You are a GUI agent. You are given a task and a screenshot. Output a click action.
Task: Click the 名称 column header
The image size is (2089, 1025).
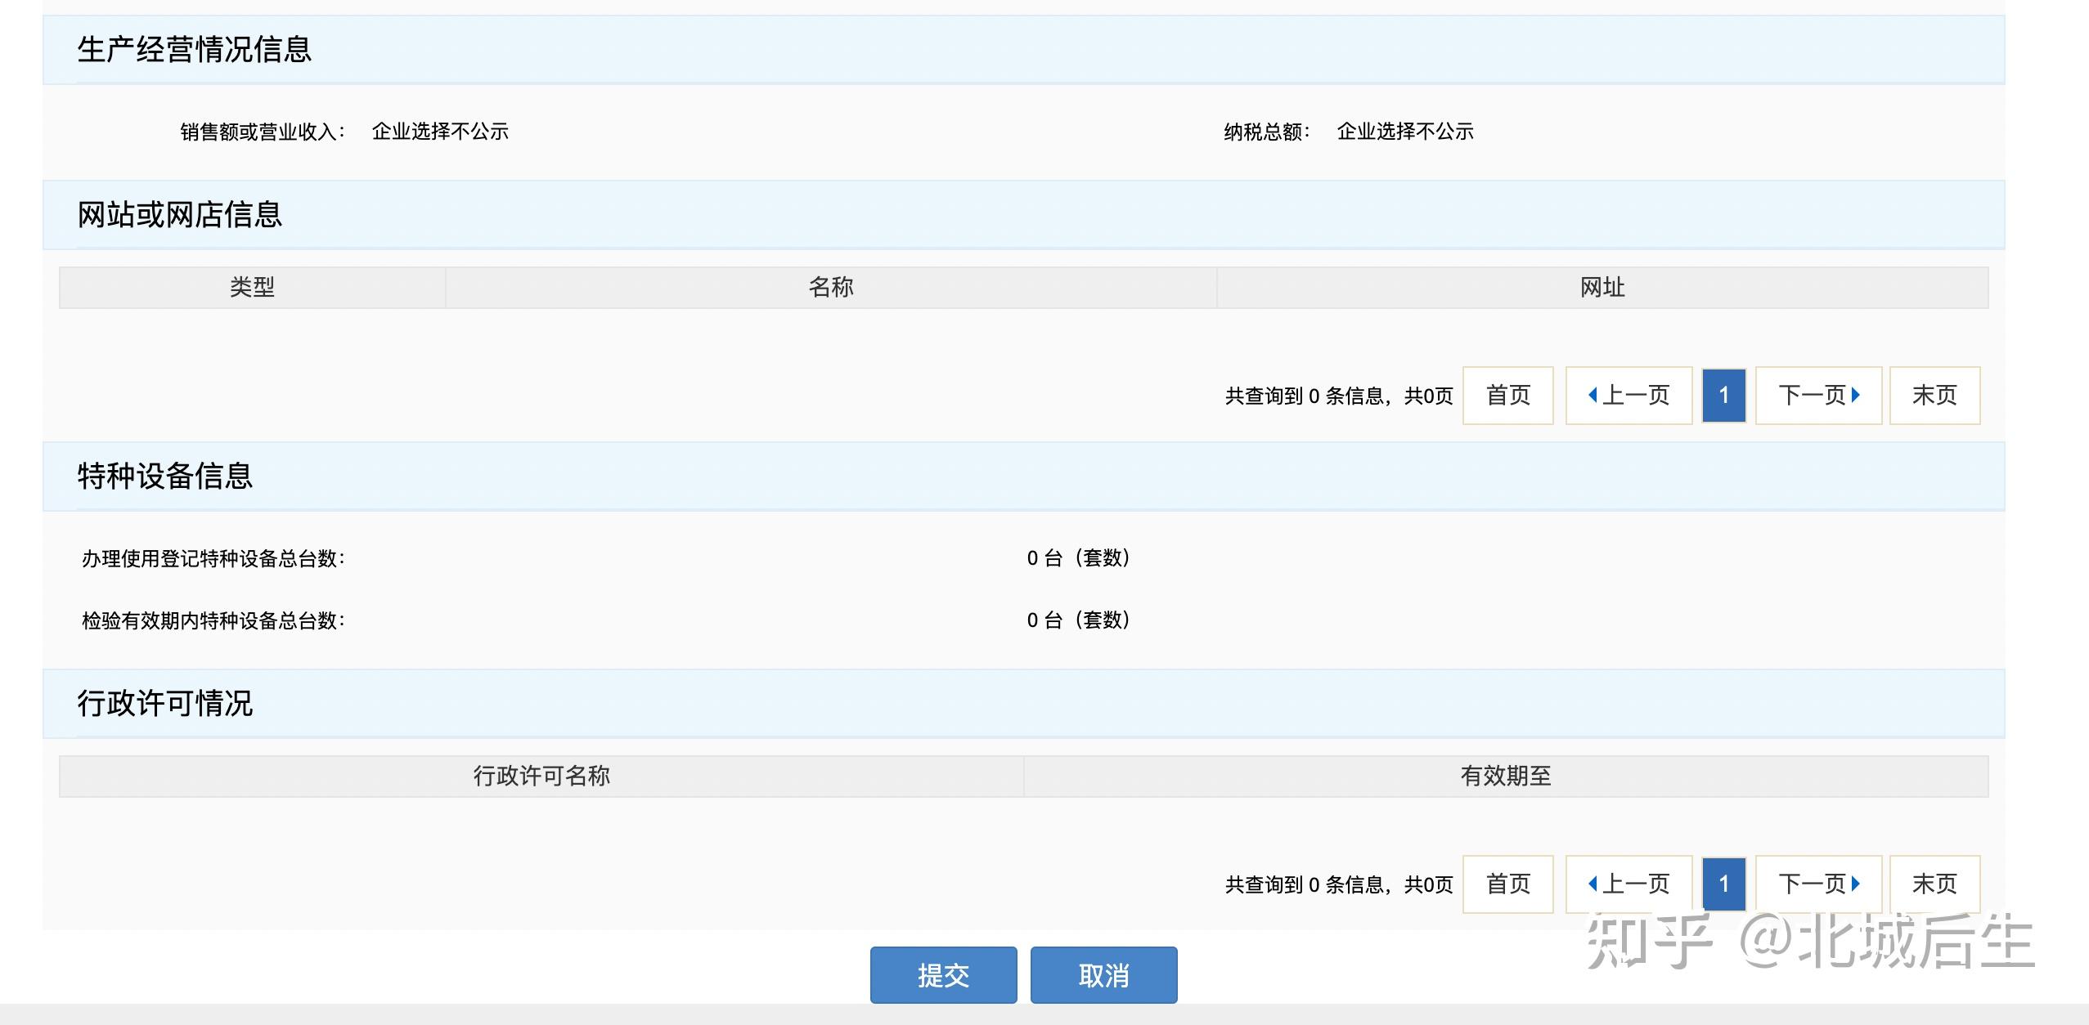831,287
